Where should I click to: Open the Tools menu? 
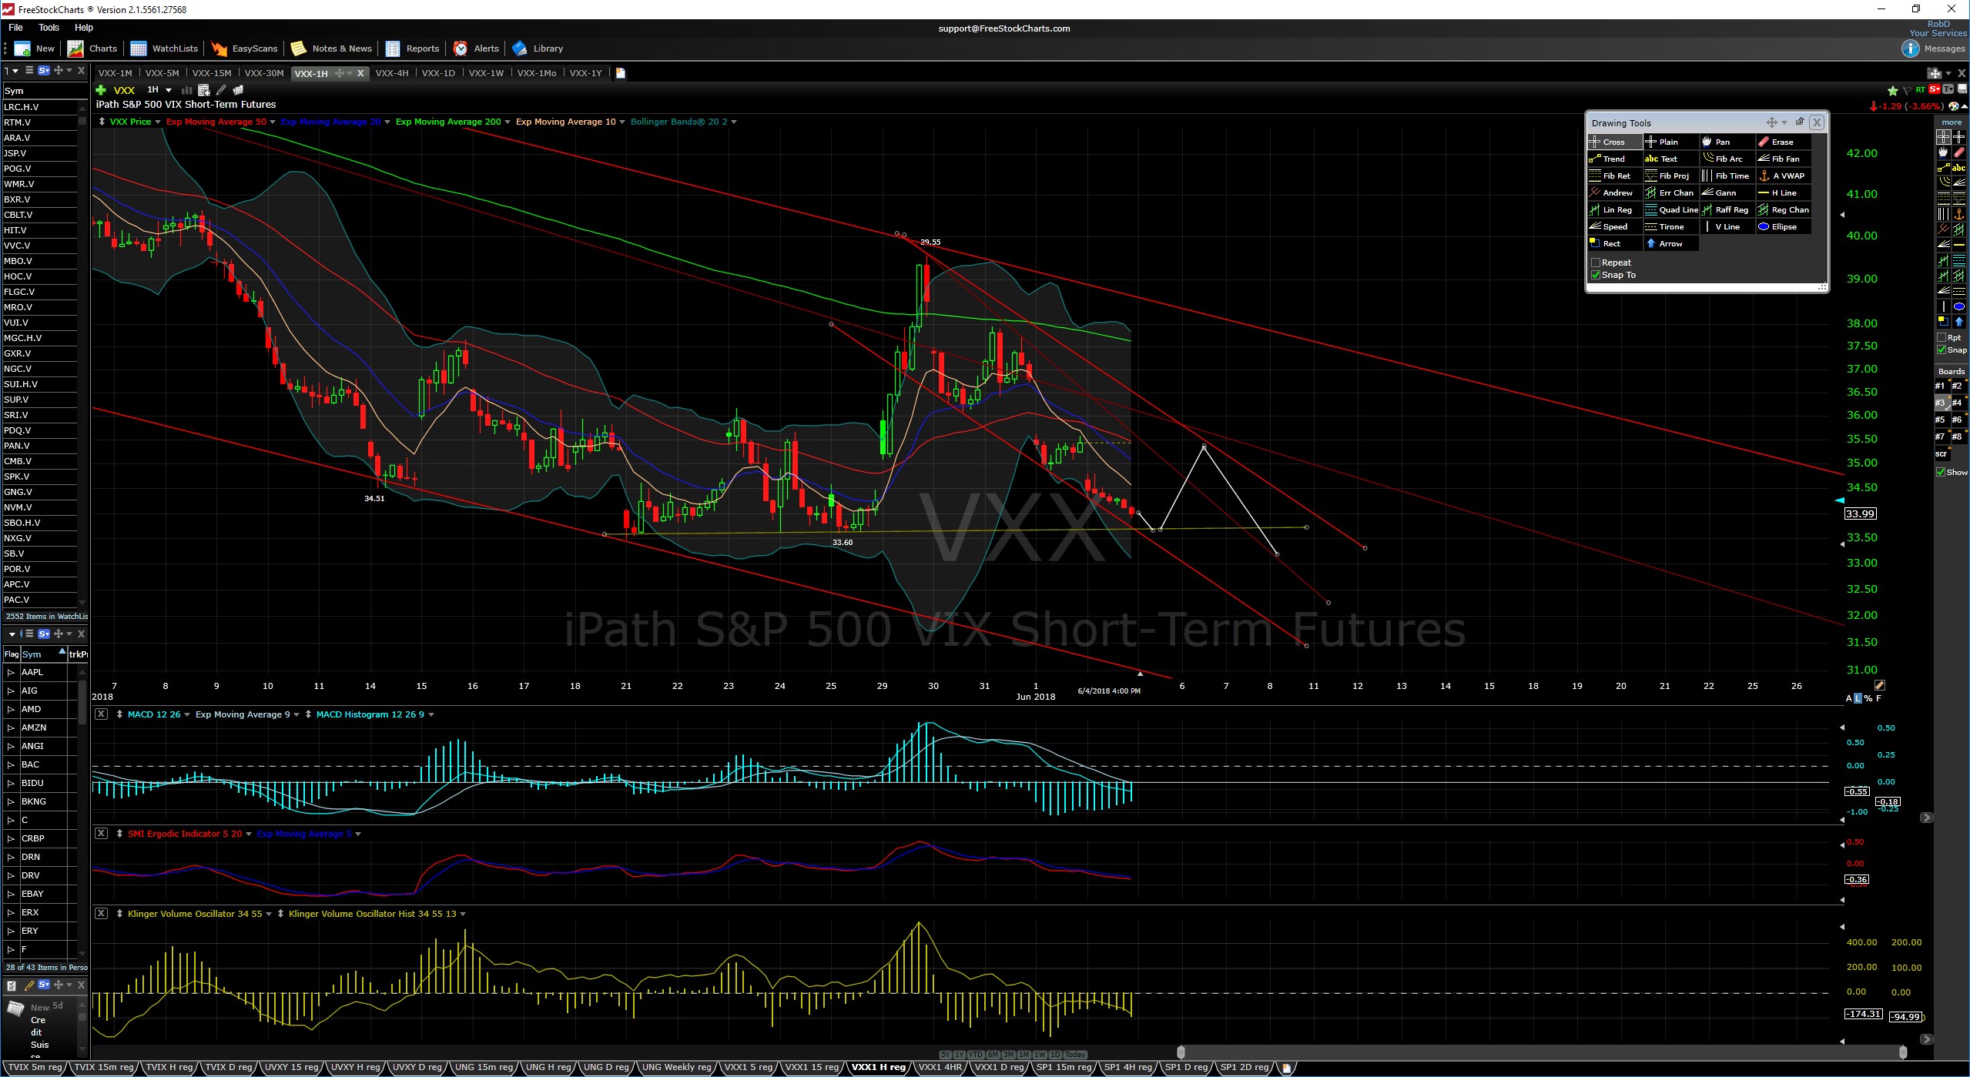point(49,28)
